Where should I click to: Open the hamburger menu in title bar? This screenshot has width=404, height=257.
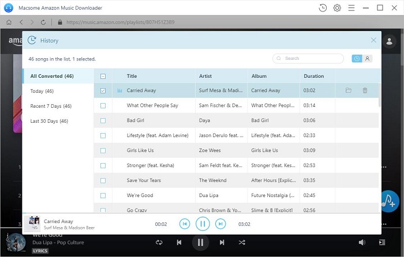351,8
